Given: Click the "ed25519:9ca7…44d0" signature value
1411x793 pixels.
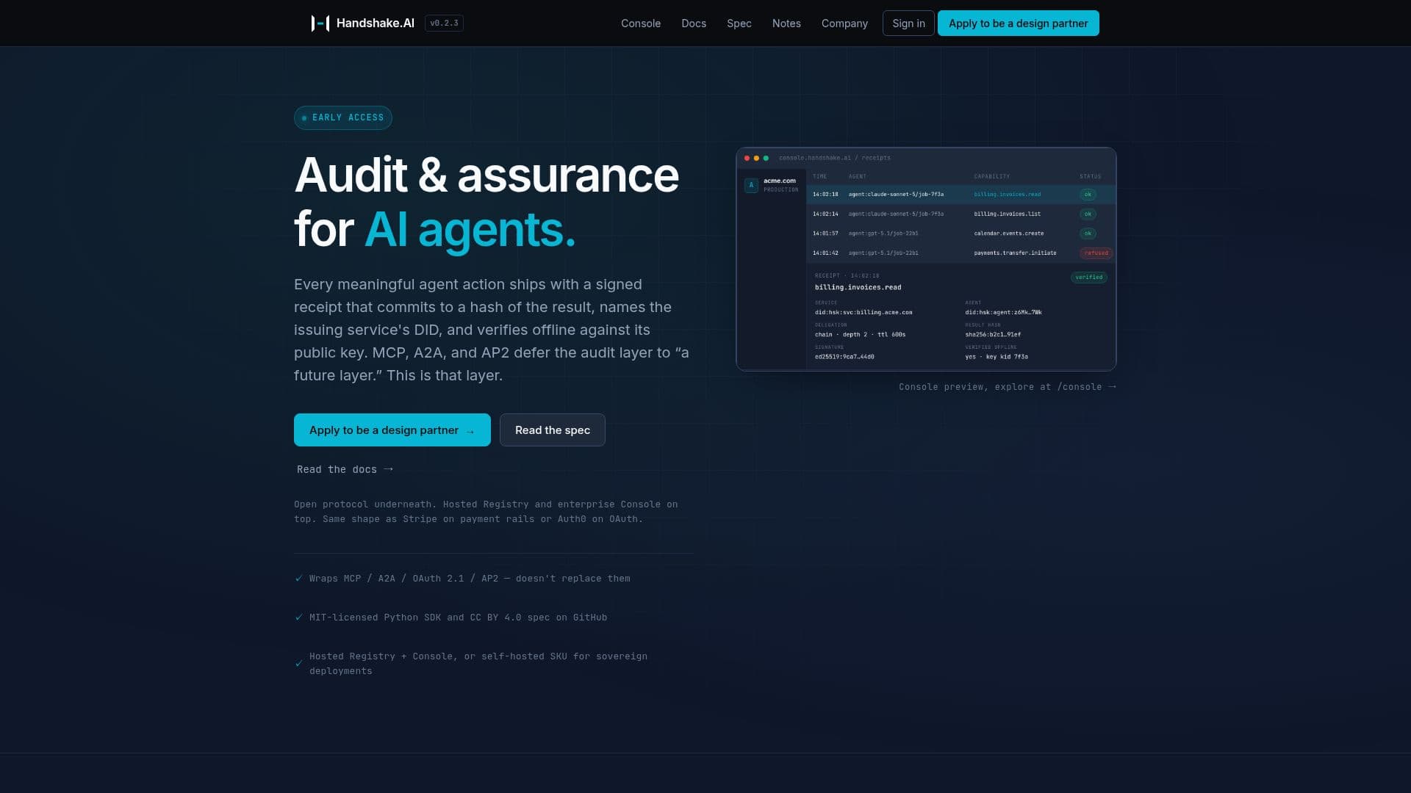Looking at the screenshot, I should click(x=844, y=357).
